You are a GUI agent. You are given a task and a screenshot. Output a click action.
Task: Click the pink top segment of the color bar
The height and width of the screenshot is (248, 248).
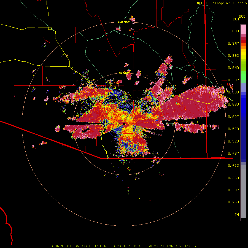pos(243,29)
